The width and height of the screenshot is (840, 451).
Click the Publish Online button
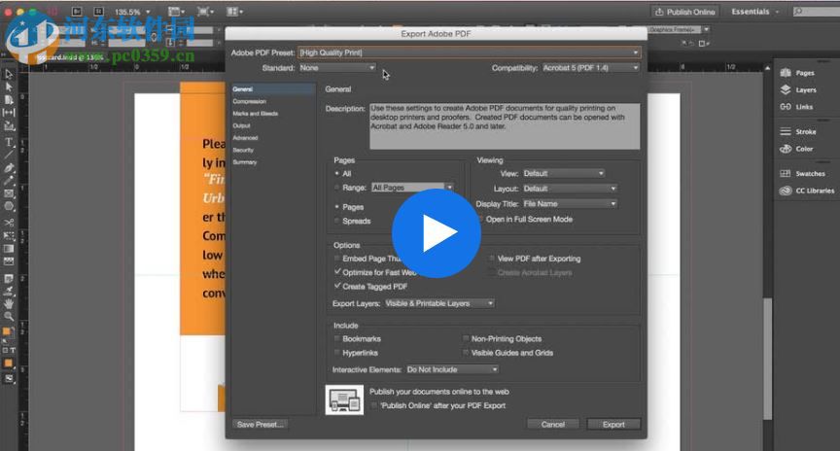tap(685, 12)
